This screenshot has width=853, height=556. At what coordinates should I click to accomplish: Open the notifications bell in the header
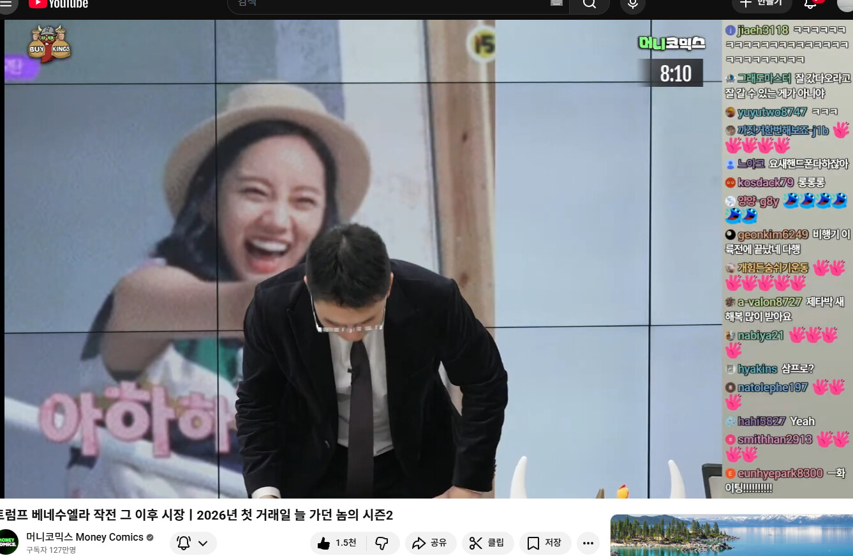[810, 4]
